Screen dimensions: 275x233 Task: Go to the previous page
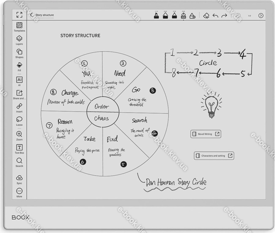[238, 15]
